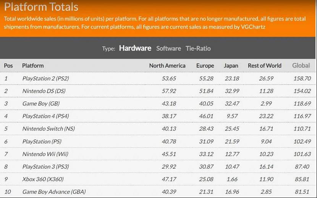Viewport: 317px width, 198px height.
Task: Switch to the Software type tab
Action: click(168, 48)
